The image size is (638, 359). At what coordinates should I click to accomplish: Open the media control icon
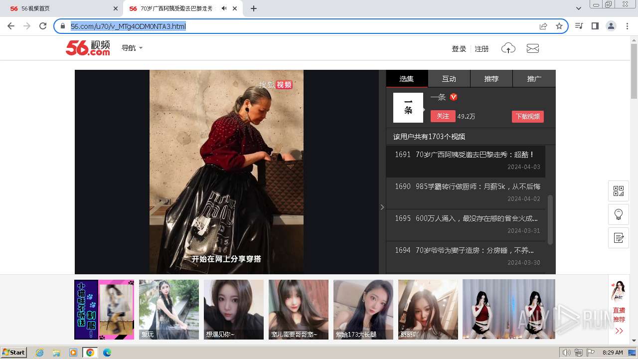[x=579, y=26]
